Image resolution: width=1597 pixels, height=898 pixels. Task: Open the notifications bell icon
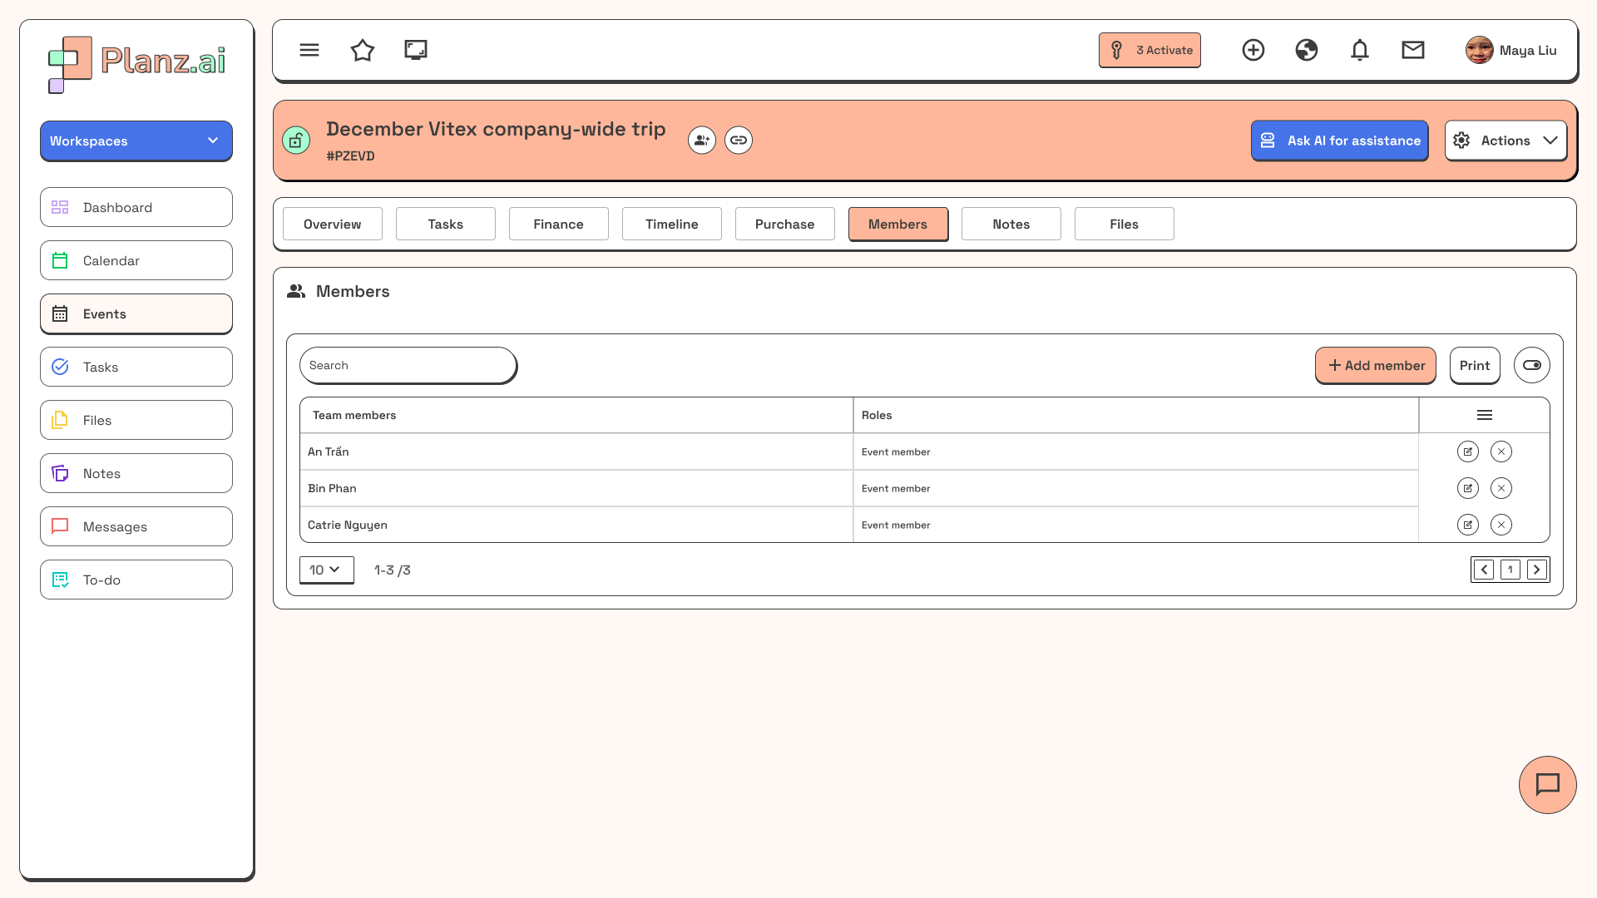1360,50
